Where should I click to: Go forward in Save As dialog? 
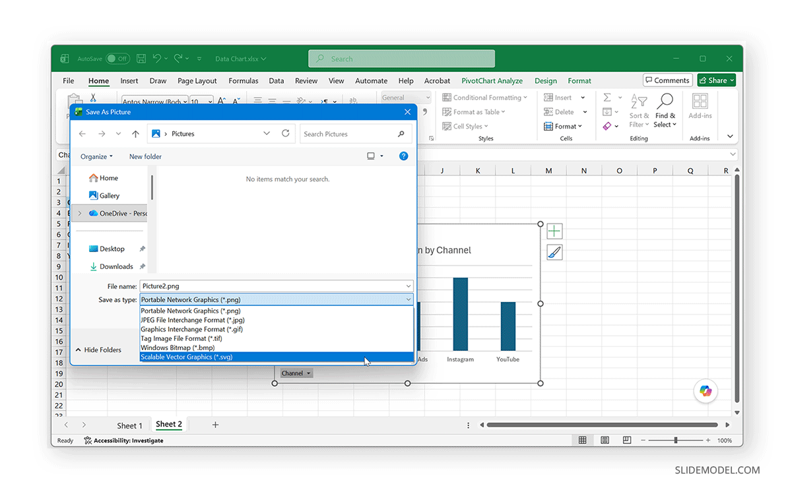tap(102, 134)
